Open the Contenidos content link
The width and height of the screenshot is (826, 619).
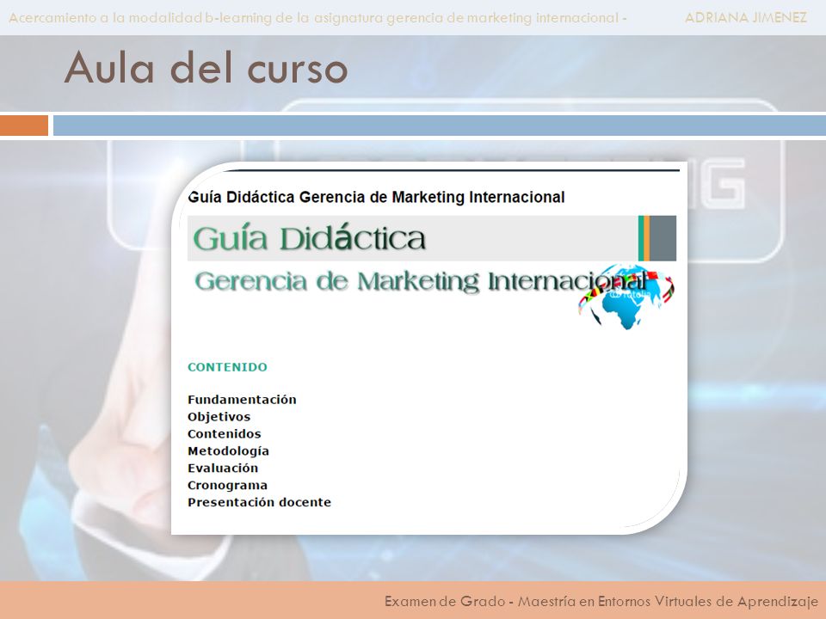tap(225, 433)
